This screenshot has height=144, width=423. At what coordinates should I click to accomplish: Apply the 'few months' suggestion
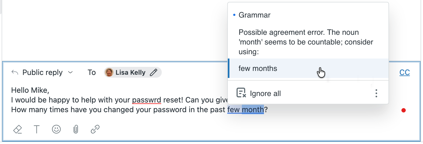258,68
